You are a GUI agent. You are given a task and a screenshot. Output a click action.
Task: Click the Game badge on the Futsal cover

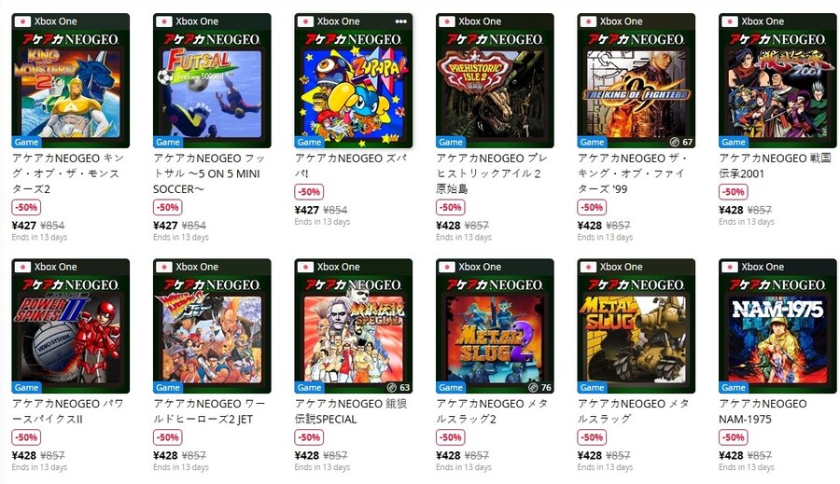click(168, 142)
